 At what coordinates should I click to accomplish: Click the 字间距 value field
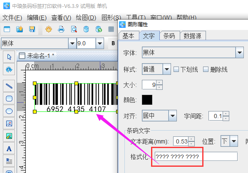coord(216,116)
